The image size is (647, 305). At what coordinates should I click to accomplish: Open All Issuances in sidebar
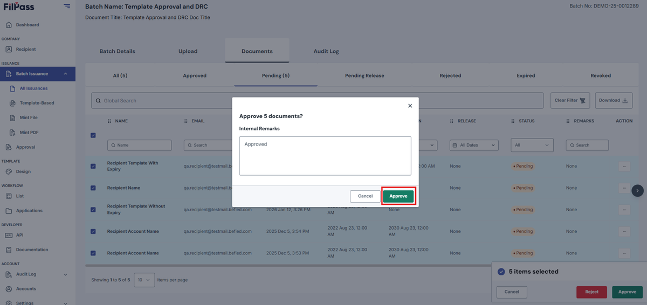pos(33,88)
